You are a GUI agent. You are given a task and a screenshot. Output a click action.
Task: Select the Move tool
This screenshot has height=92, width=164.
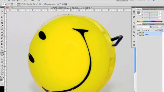pyautogui.click(x=2, y=11)
